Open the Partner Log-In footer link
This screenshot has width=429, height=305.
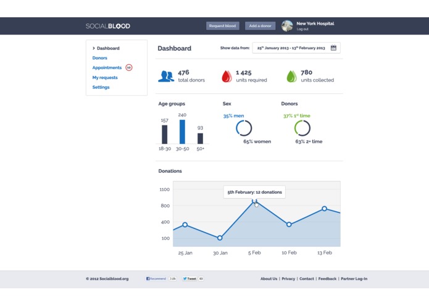tap(354, 278)
